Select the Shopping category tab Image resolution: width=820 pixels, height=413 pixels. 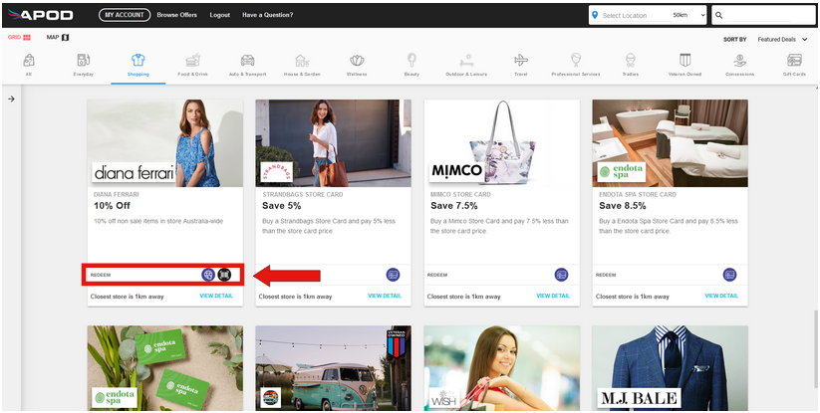pos(138,66)
